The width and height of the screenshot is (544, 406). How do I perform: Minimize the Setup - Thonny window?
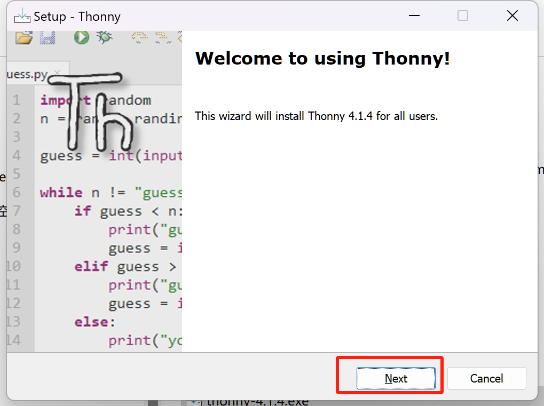coord(414,16)
